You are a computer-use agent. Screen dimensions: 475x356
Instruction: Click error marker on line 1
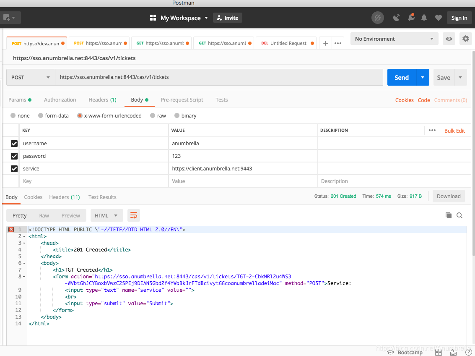pyautogui.click(x=11, y=230)
